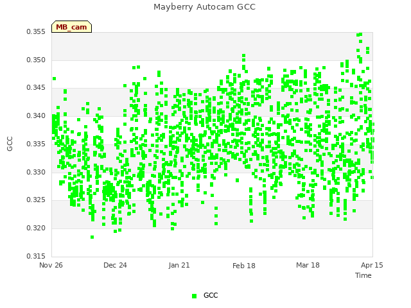Click the Jan 21 x-axis label
The height and width of the screenshot is (308, 411).
coord(179,265)
